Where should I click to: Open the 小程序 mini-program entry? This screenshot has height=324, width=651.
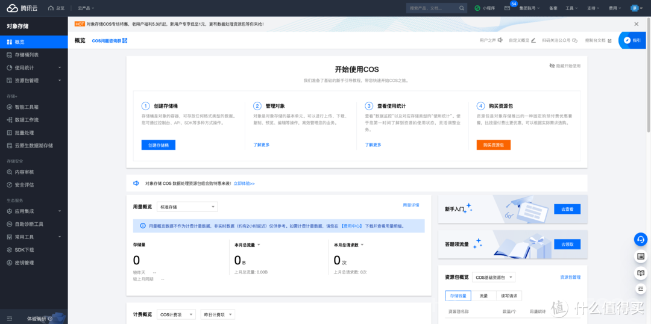[485, 8]
